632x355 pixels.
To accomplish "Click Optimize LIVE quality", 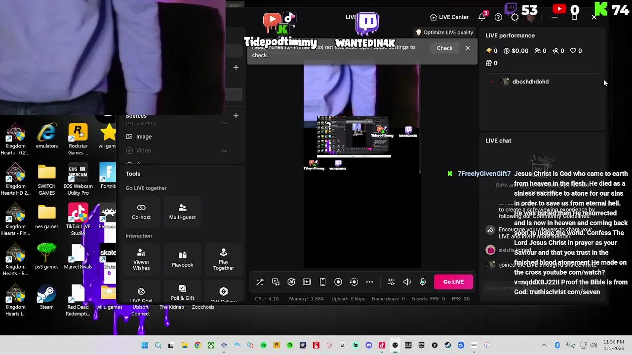I will pyautogui.click(x=444, y=33).
